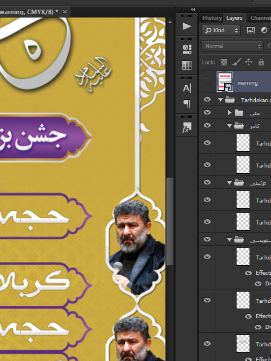Viewport: 271px width, 361px height.
Task: Click the متن group folder icon
Action: click(239, 113)
